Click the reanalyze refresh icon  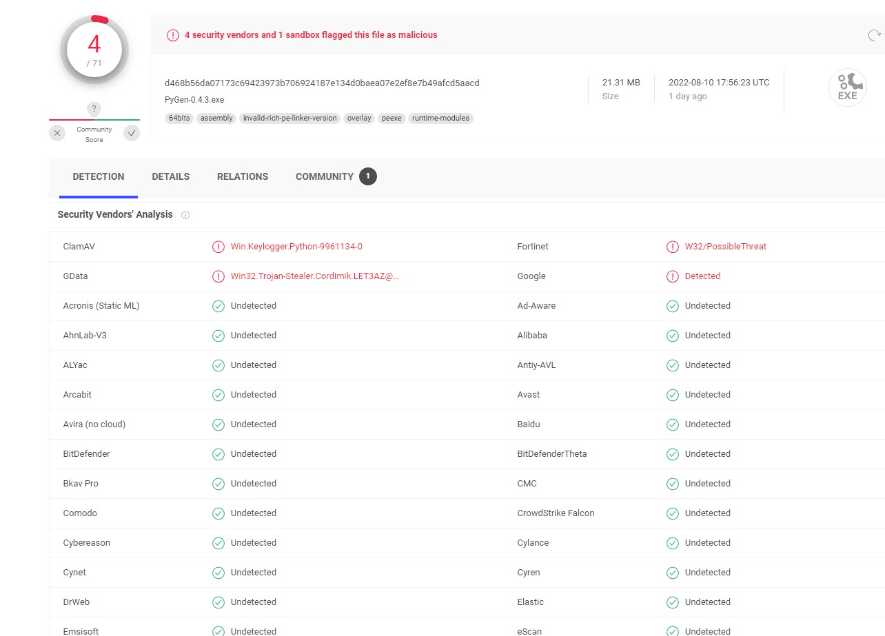pyautogui.click(x=874, y=35)
